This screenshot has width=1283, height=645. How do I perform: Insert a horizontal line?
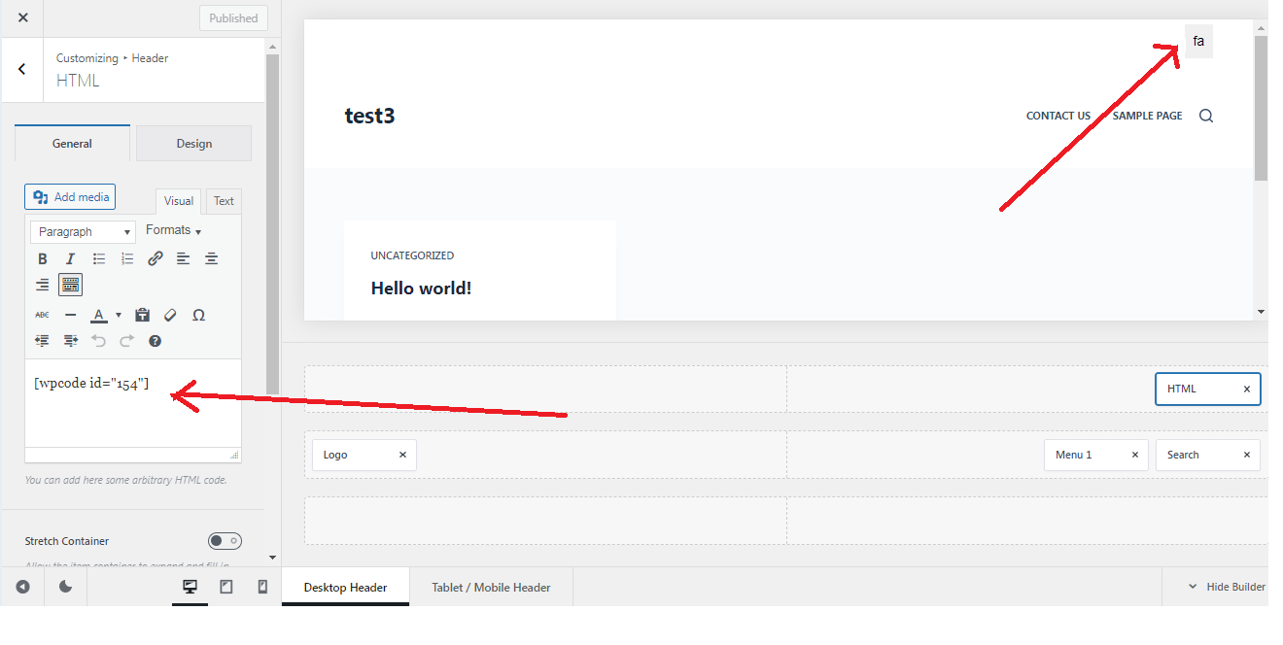tap(70, 315)
